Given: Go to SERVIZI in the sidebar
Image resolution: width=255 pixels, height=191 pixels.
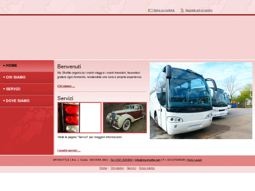Looking at the screenshot, I should coord(27,89).
